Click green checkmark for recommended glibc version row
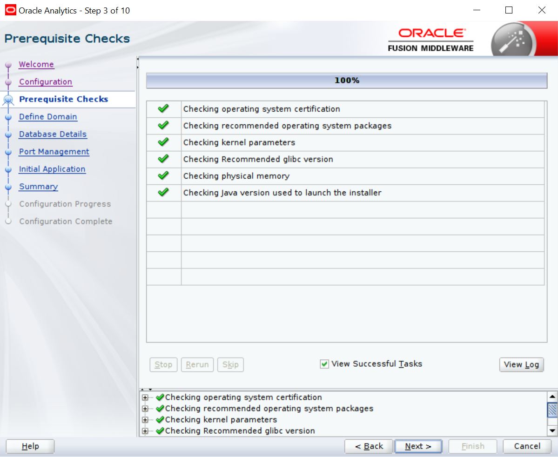The image size is (558, 457). [163, 159]
